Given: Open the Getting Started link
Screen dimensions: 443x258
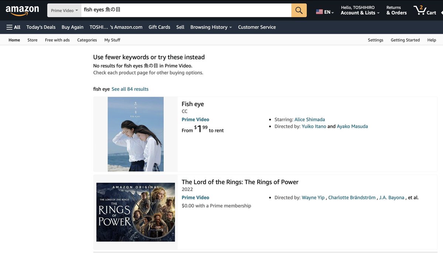Looking at the screenshot, I should coord(405,40).
